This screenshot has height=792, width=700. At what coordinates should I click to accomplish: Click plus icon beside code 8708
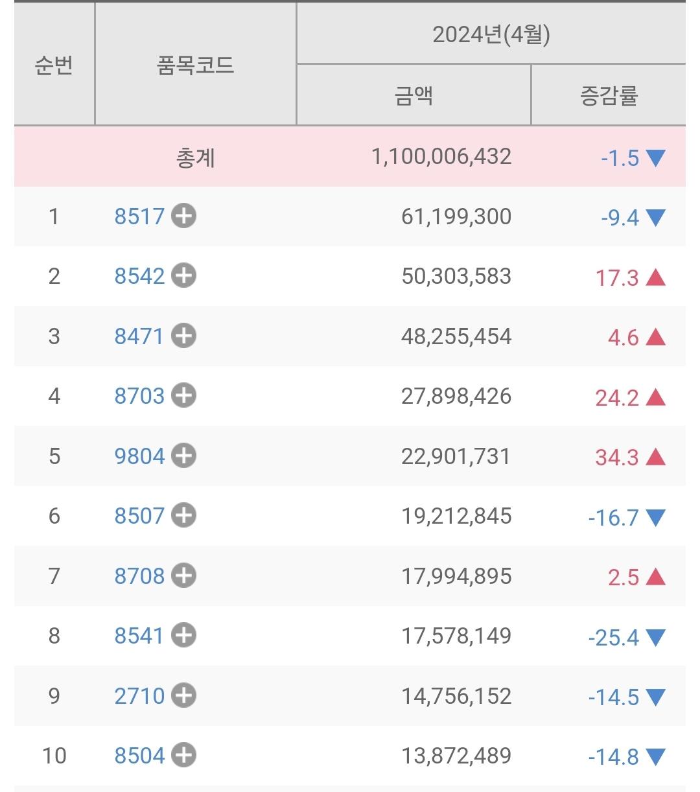(x=183, y=576)
